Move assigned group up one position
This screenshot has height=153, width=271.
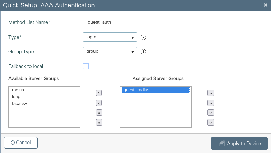(x=211, y=103)
